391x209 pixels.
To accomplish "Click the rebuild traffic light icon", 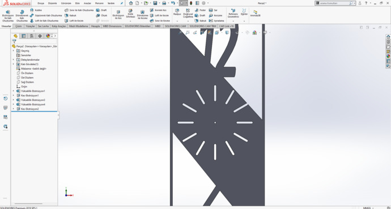I will 191,3.
